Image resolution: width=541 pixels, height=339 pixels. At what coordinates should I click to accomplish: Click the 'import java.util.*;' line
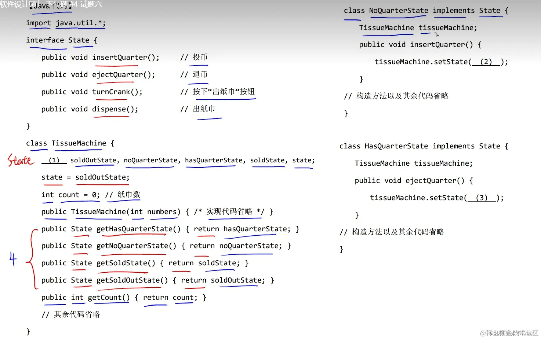coord(66,23)
